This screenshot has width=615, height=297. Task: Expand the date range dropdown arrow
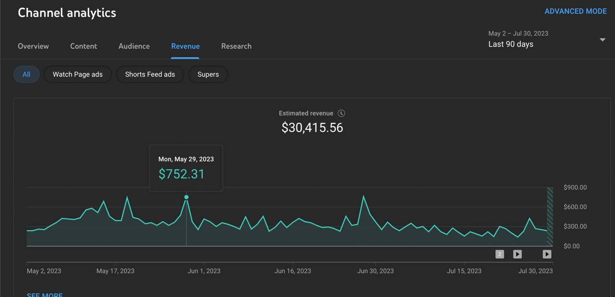click(x=602, y=40)
